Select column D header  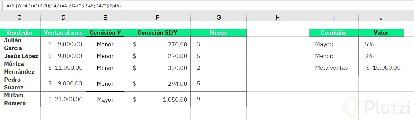click(63, 18)
